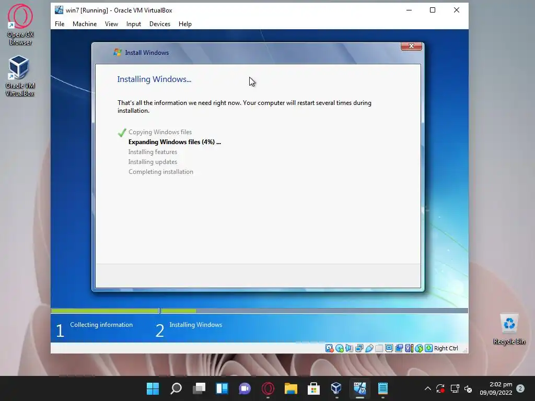
Task: Open the Recycle Bin desktop icon
Action: click(x=509, y=329)
